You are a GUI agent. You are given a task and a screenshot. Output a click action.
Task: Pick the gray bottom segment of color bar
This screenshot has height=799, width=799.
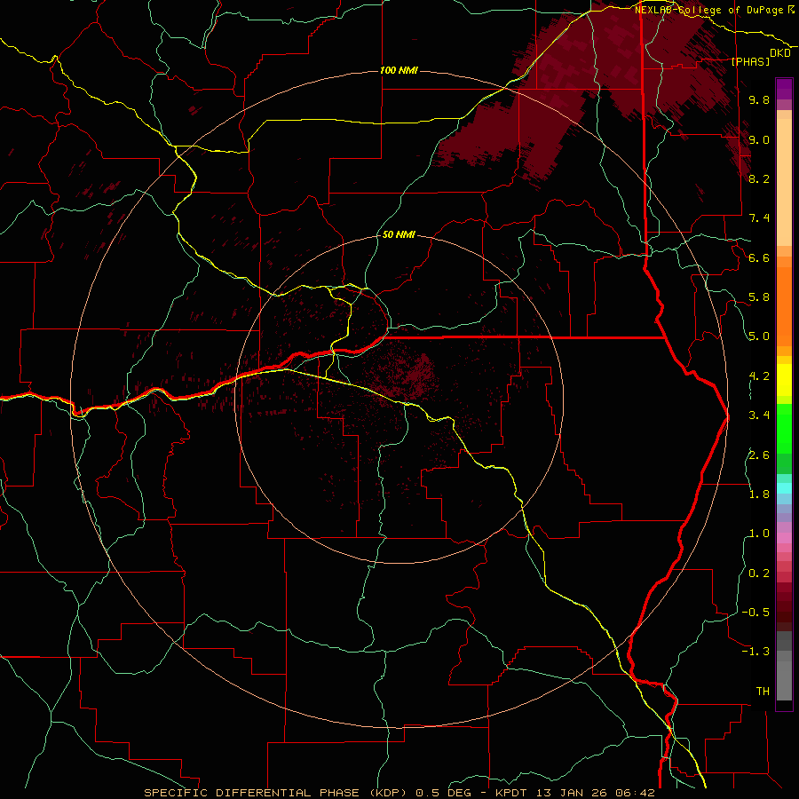point(784,680)
